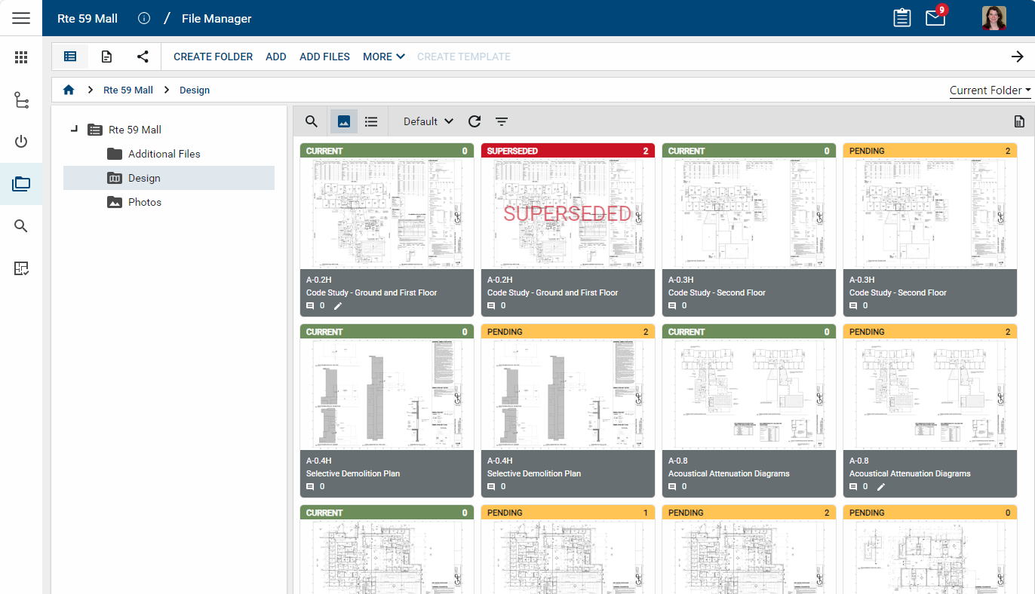Click the apps grid icon in sidebar
This screenshot has height=594, width=1035.
click(x=21, y=57)
